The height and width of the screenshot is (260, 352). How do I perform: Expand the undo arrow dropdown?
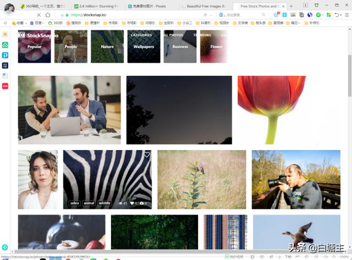pos(341,15)
